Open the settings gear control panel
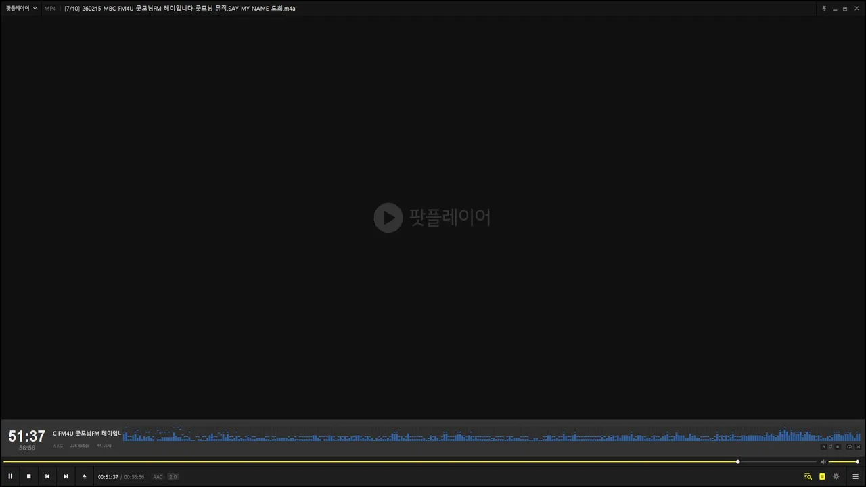 tap(836, 477)
